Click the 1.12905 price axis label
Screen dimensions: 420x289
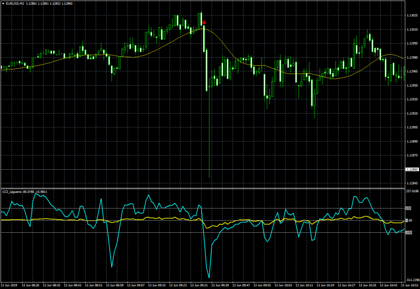tap(412, 127)
